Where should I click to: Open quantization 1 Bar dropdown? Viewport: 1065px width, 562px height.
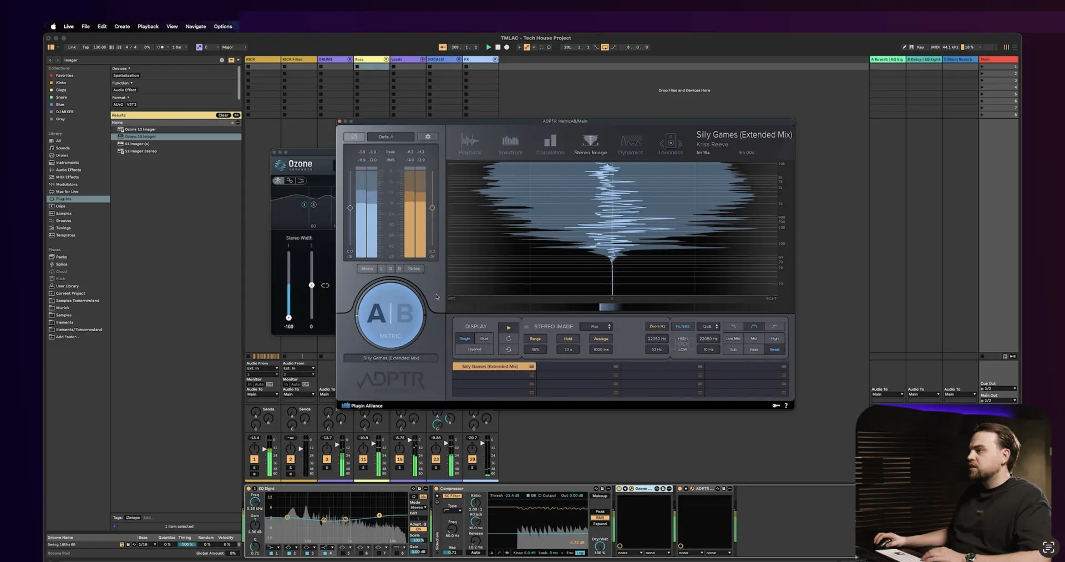[x=179, y=47]
